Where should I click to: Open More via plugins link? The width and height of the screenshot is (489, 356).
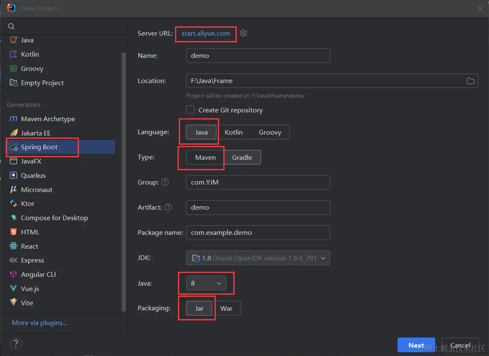39,323
